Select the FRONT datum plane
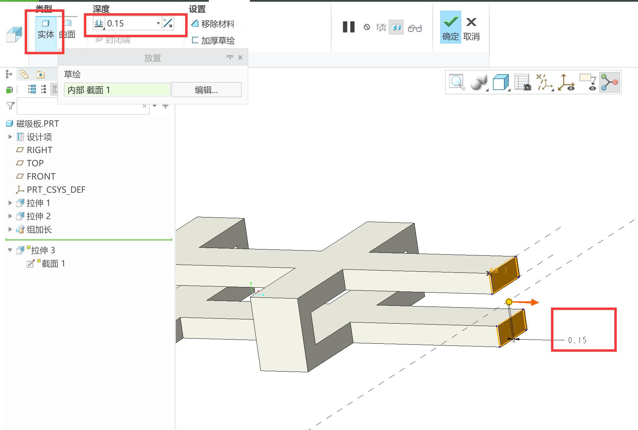The width and height of the screenshot is (638, 430). pos(36,176)
